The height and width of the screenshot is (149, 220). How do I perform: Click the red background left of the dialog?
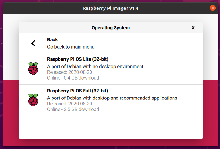click(11, 110)
